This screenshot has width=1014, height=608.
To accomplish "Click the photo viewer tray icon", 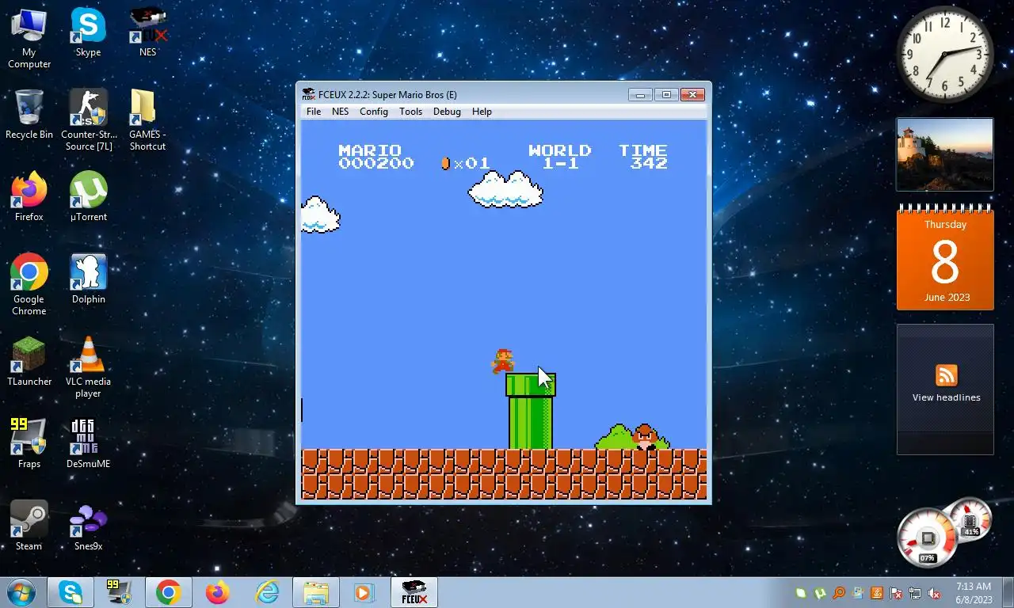I will 858,593.
